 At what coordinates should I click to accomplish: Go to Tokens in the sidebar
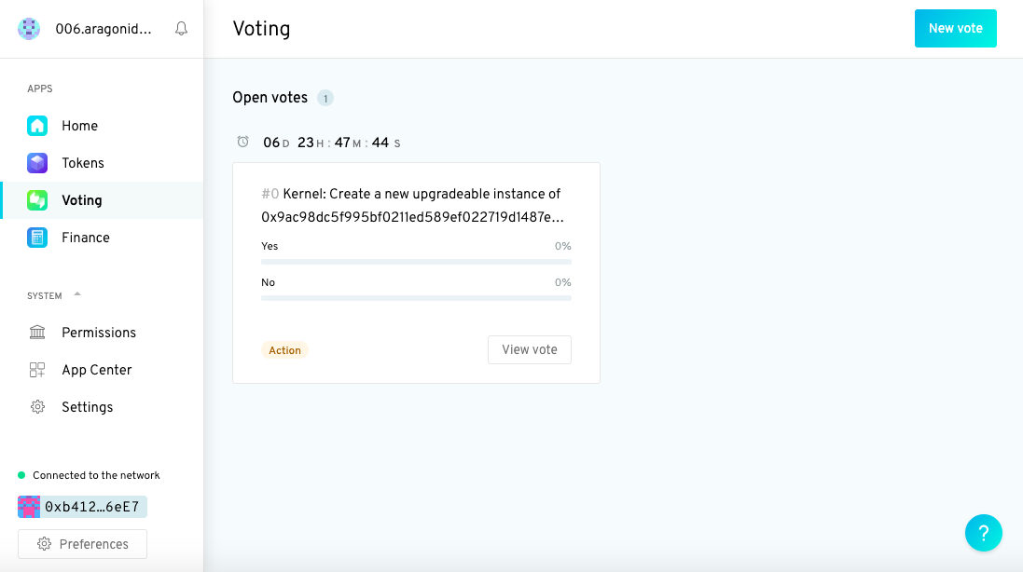[83, 163]
